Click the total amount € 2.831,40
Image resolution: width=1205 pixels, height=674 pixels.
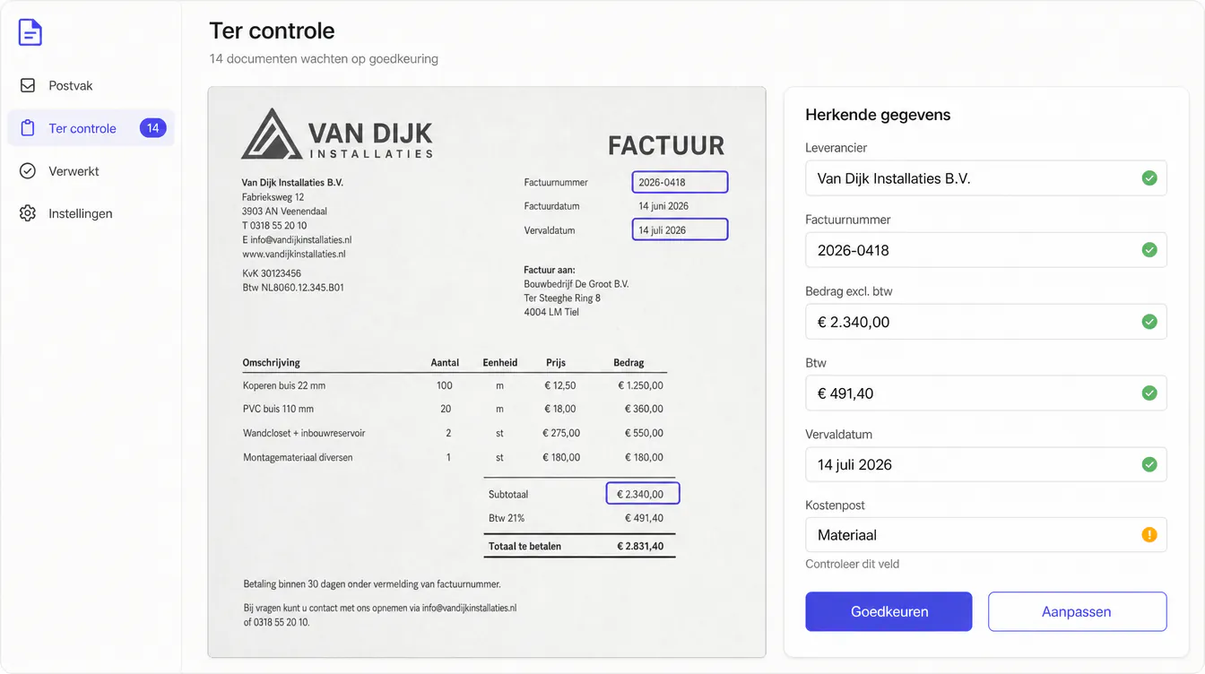(640, 546)
